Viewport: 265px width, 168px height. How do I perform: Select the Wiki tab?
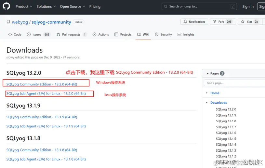coord(143,34)
